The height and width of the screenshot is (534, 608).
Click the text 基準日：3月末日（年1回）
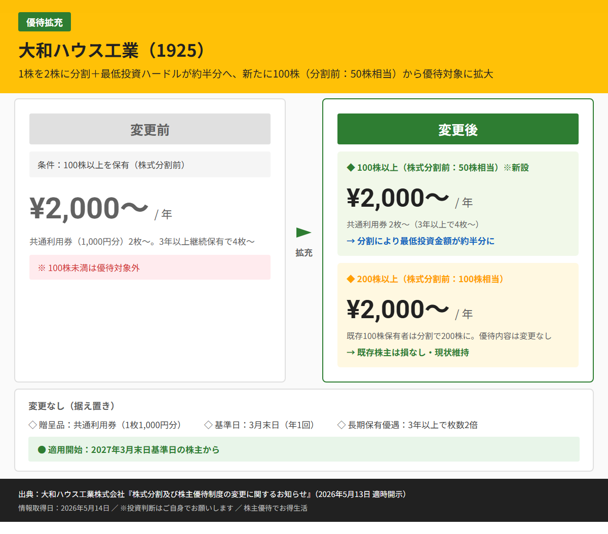264,425
